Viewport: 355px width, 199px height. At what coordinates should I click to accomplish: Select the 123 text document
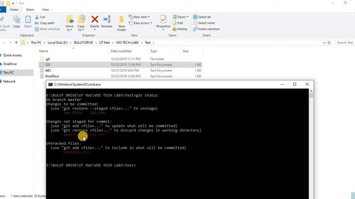click(x=120, y=65)
